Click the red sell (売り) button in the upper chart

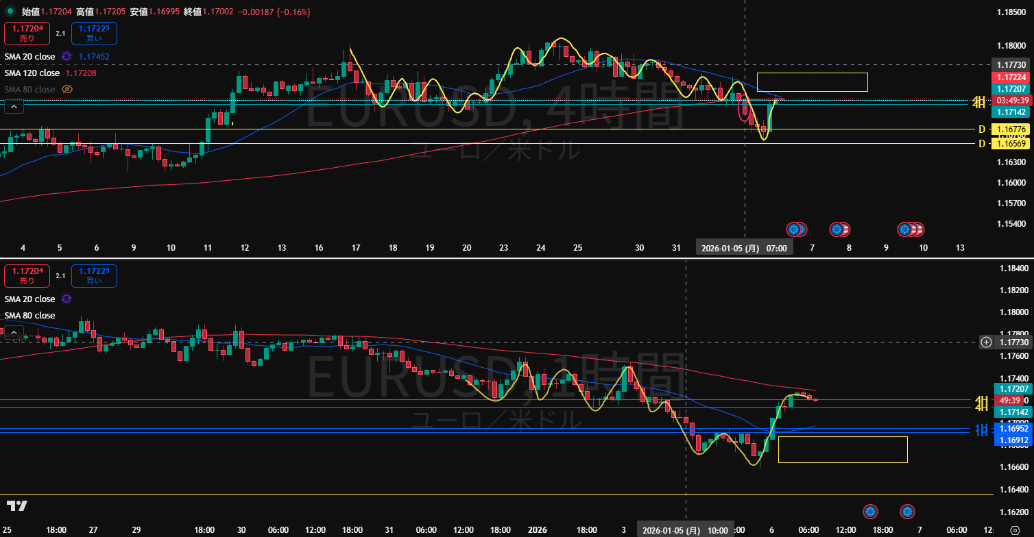pyautogui.click(x=26, y=34)
